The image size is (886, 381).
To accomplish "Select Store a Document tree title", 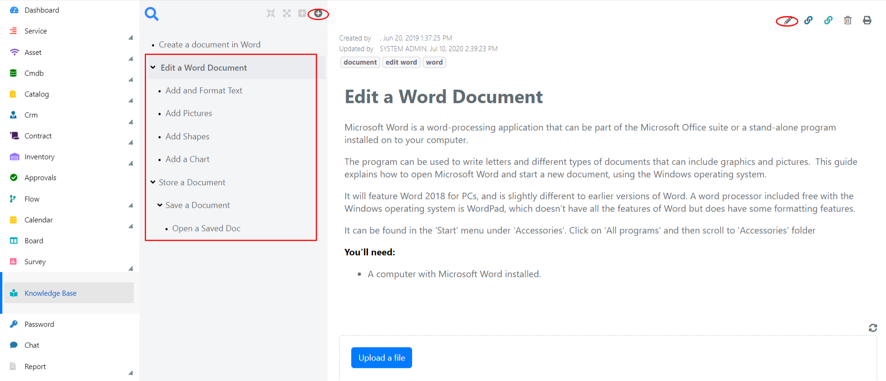I will click(x=192, y=182).
